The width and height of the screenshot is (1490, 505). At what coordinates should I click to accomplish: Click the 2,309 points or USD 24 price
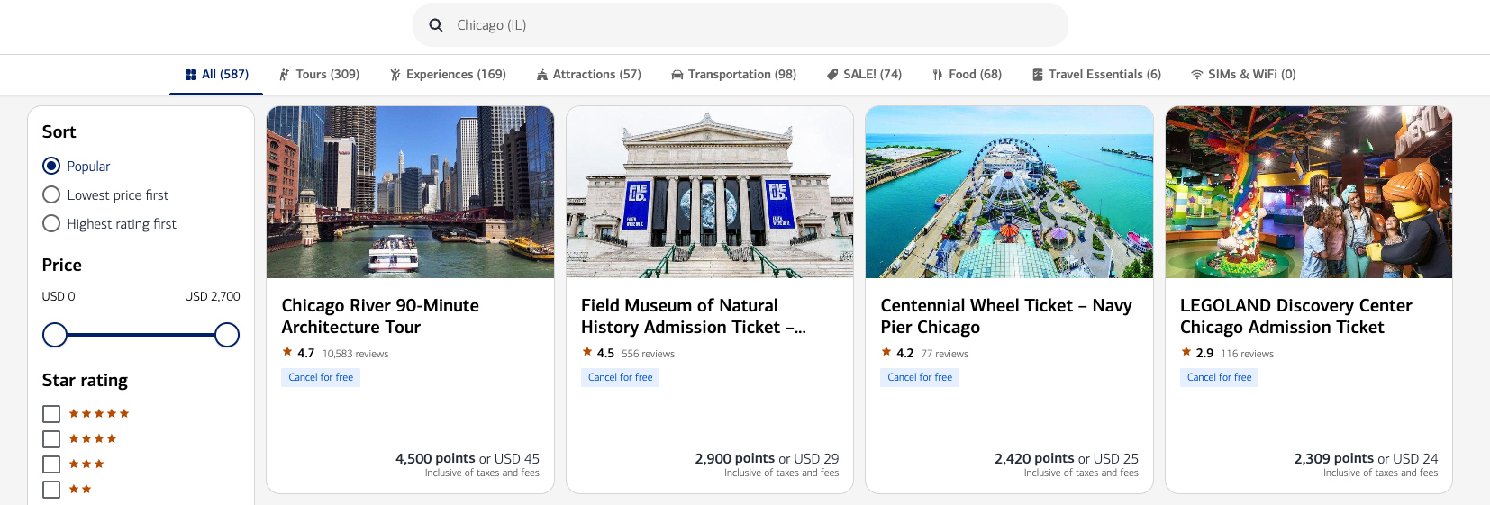(x=1366, y=458)
